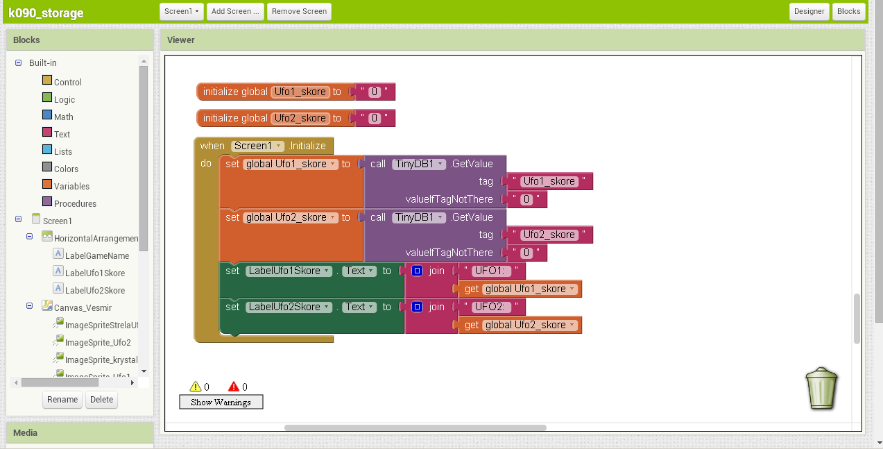Click the Show Warnings button

221,402
